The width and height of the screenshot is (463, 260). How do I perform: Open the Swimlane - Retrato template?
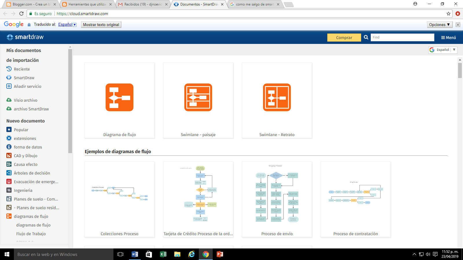pos(277,100)
